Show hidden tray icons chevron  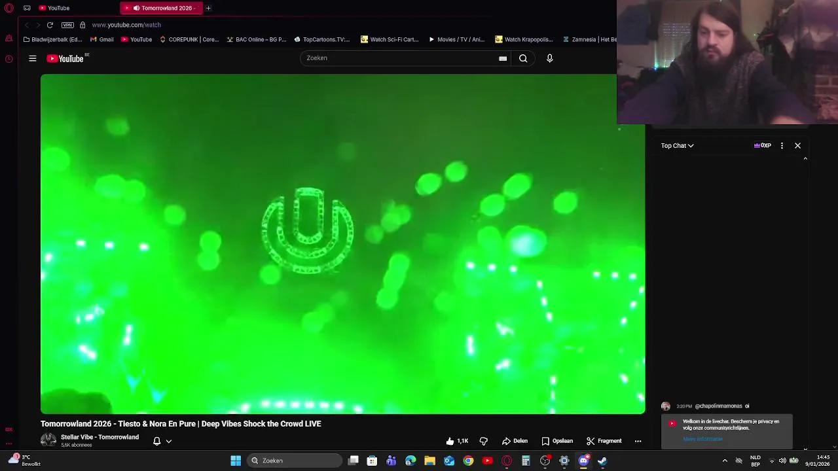tap(725, 461)
